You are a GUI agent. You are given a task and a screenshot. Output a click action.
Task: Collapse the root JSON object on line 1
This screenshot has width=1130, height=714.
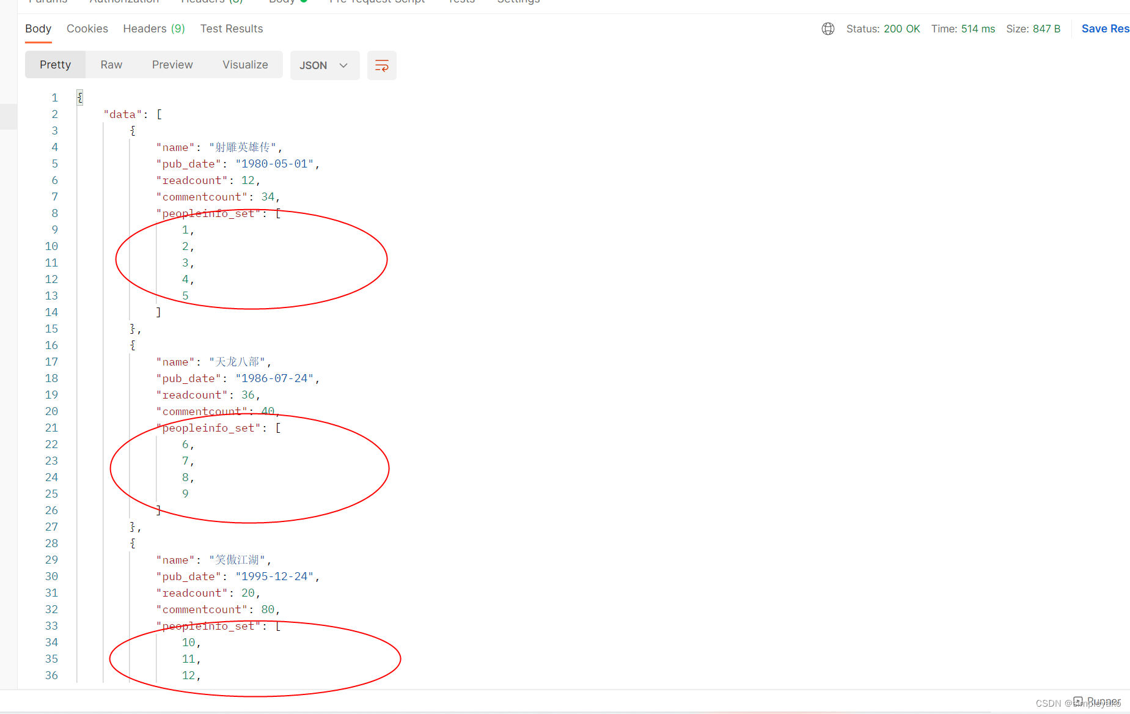[79, 97]
